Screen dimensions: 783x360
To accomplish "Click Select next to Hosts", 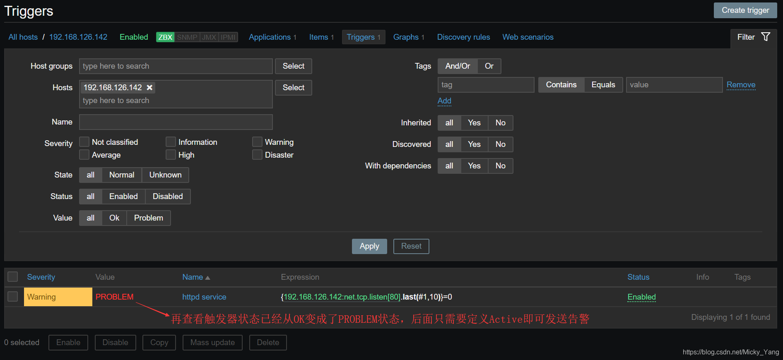I will click(x=294, y=88).
